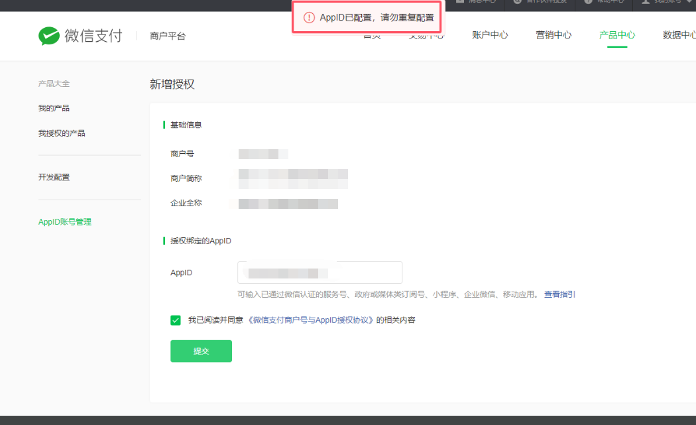Click the 商户平台 label in the header
Viewport: 696px width, 425px height.
pos(167,36)
